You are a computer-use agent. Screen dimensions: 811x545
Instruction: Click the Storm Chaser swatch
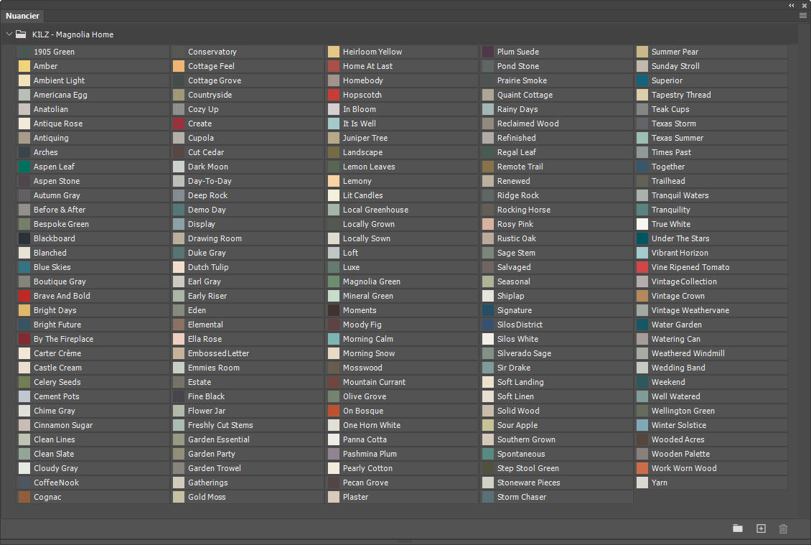point(488,497)
